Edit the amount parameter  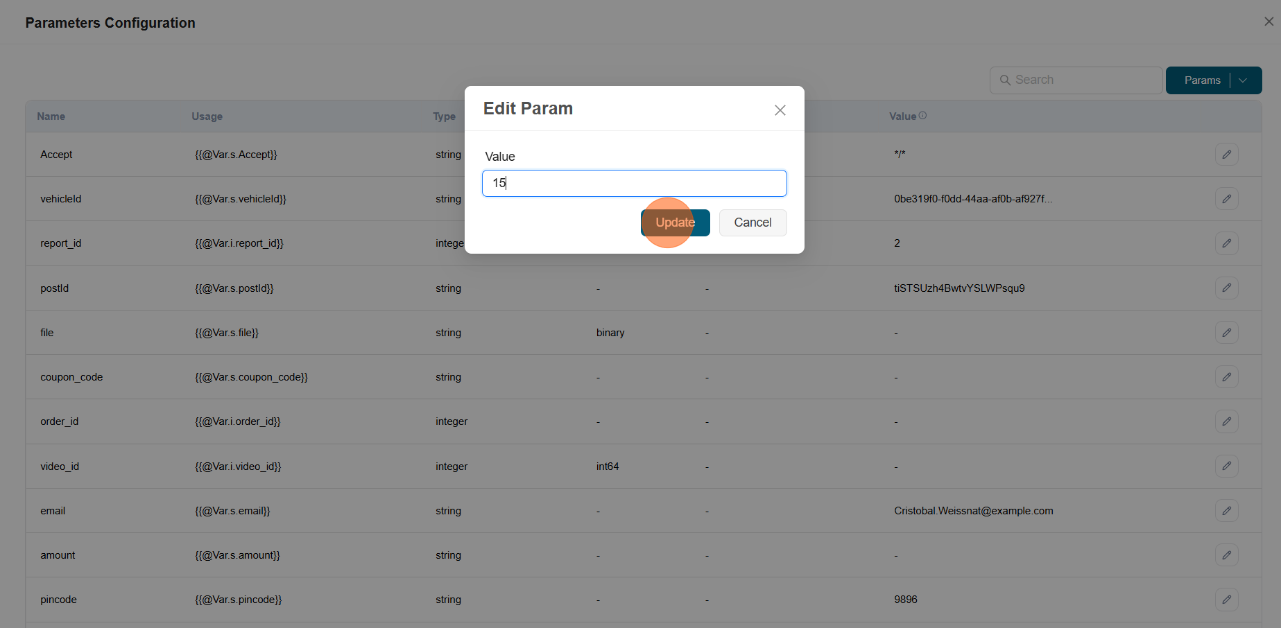click(1227, 555)
